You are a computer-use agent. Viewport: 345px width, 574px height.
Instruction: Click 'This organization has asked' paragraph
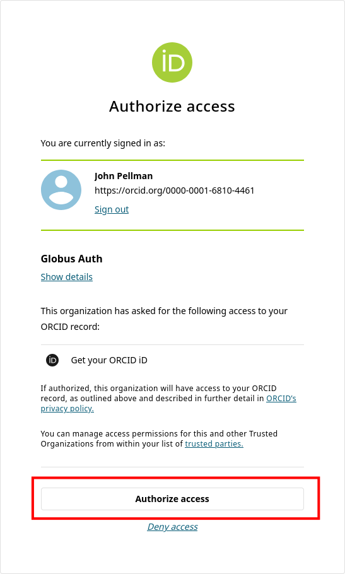[x=164, y=319]
